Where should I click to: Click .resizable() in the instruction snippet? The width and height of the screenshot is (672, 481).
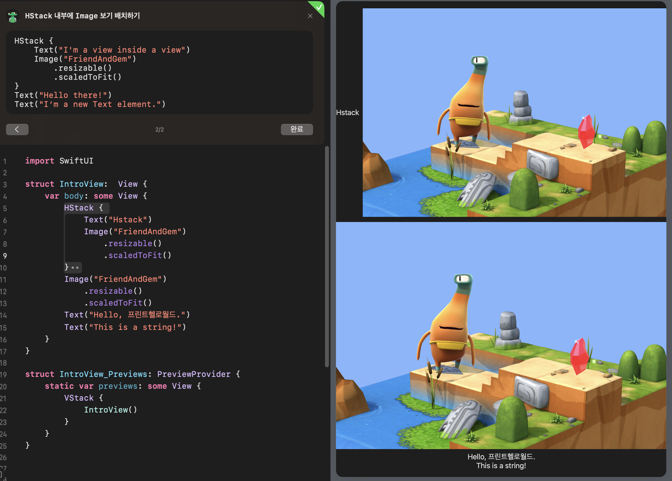83,68
